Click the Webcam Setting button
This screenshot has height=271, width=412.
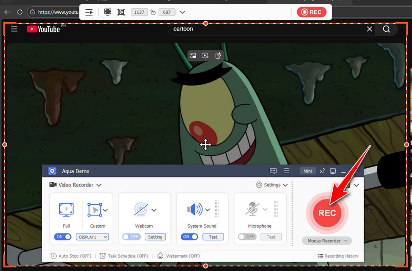coord(156,237)
